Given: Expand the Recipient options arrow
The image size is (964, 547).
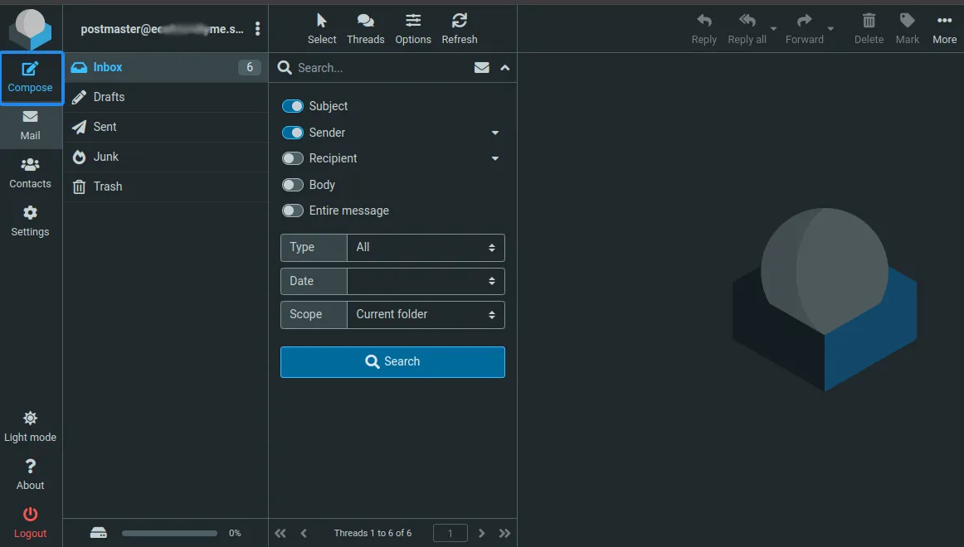Looking at the screenshot, I should click(495, 158).
